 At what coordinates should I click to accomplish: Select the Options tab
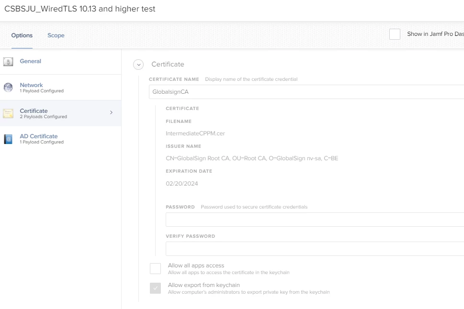[22, 35]
